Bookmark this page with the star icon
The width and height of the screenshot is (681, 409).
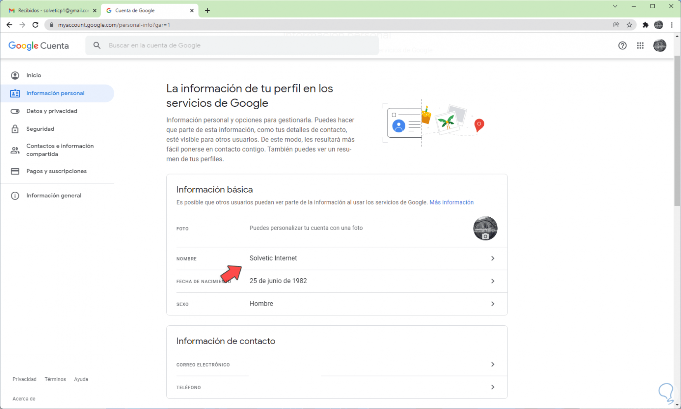click(629, 25)
